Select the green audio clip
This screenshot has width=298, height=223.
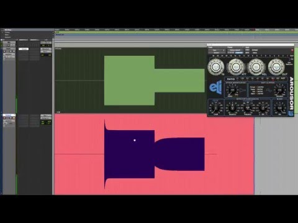pos(154,81)
